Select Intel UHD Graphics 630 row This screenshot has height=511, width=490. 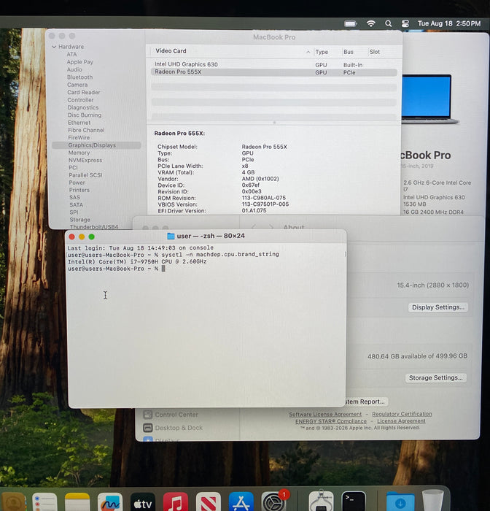coord(274,64)
